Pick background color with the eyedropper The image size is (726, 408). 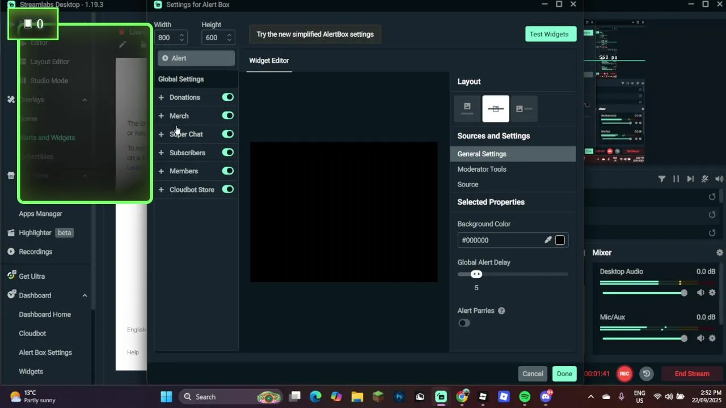[x=548, y=240]
